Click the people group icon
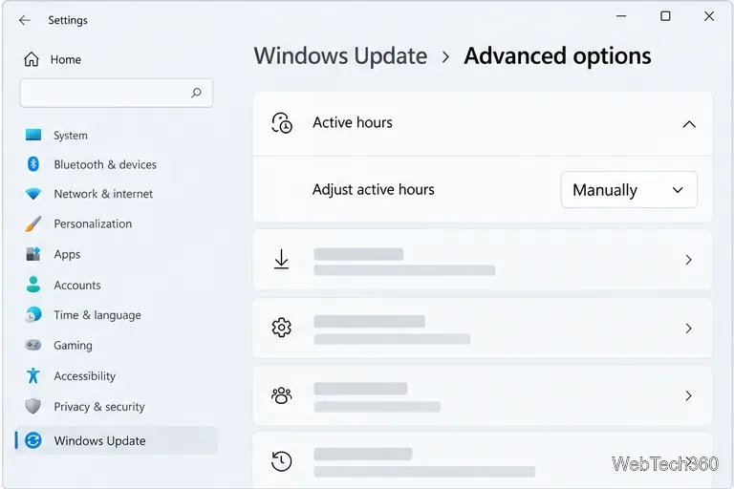734x489 pixels. tap(281, 395)
